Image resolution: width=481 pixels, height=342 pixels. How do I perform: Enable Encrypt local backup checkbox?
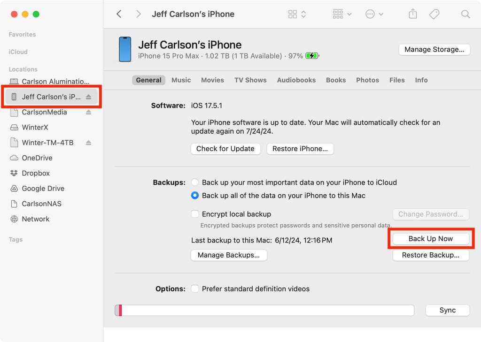click(195, 214)
